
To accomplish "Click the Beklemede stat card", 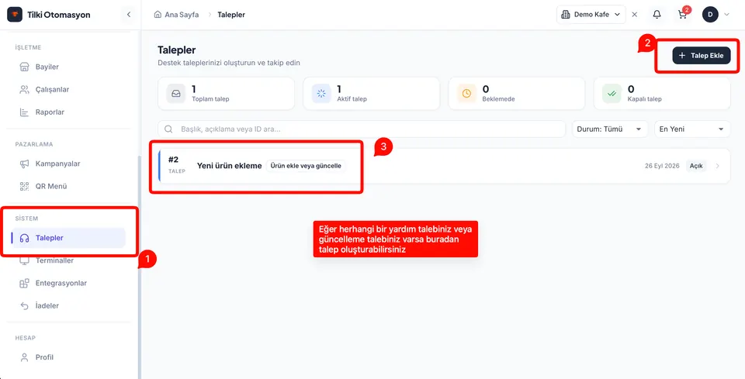I will pyautogui.click(x=517, y=94).
